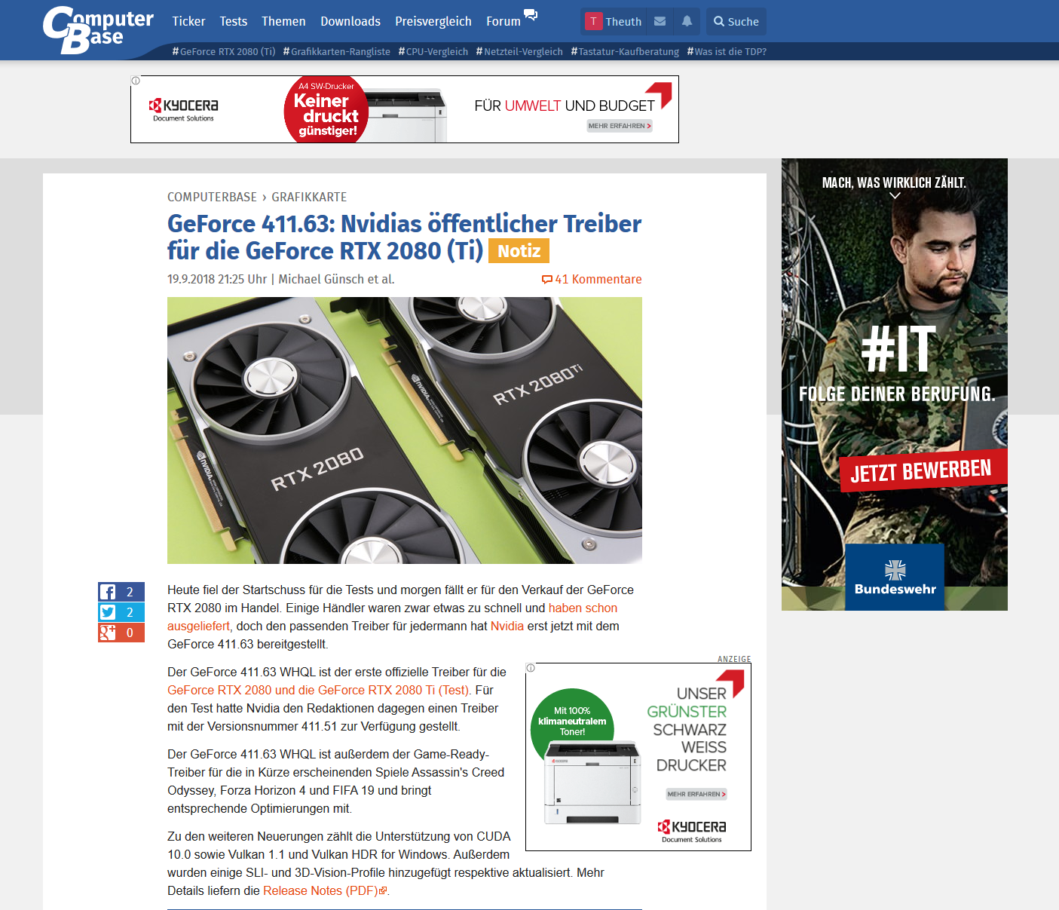
Task: Open the RTX 2080 graphics card image
Action: coord(405,430)
